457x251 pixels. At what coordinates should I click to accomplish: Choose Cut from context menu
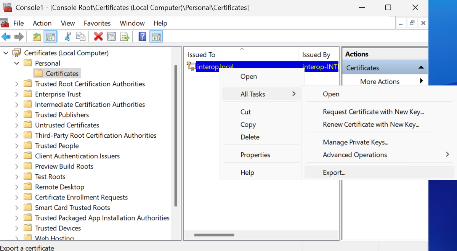261,112
